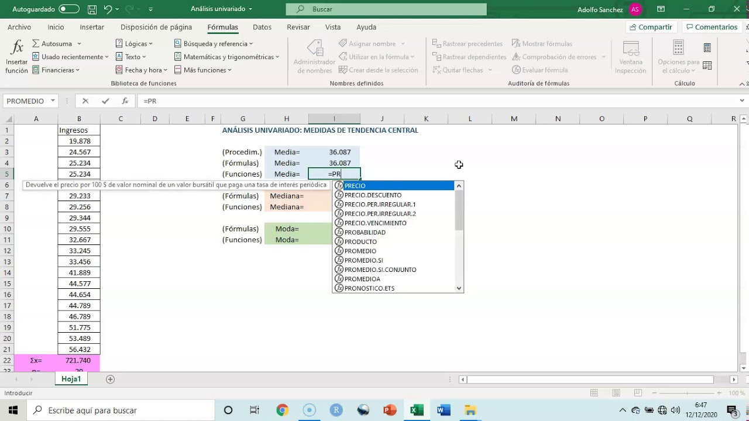Select PRODUCTO in autocomplete list
The image size is (749, 421).
coord(394,242)
